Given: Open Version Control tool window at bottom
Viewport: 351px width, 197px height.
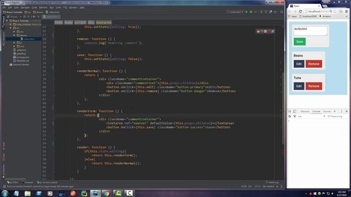Looking at the screenshot, I should point(47,182).
